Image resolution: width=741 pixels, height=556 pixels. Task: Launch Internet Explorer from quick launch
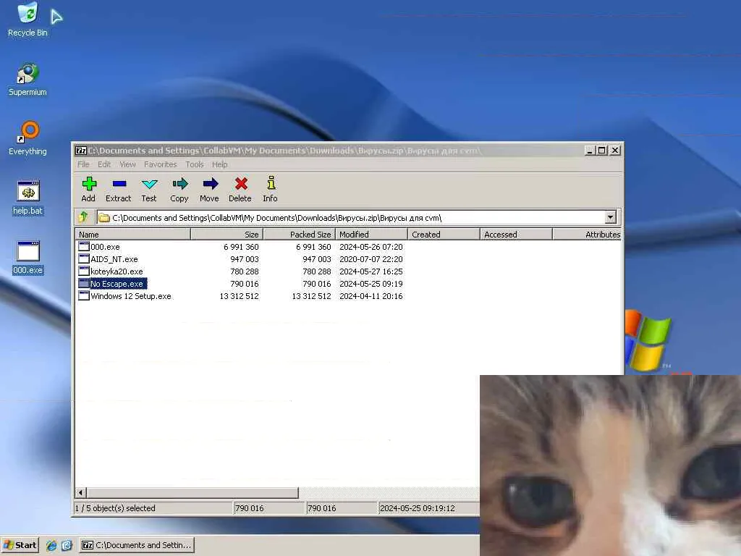51,545
